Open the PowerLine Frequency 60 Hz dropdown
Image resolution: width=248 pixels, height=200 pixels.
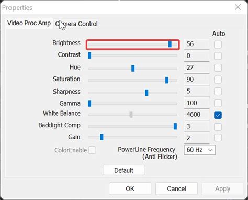[x=199, y=150]
